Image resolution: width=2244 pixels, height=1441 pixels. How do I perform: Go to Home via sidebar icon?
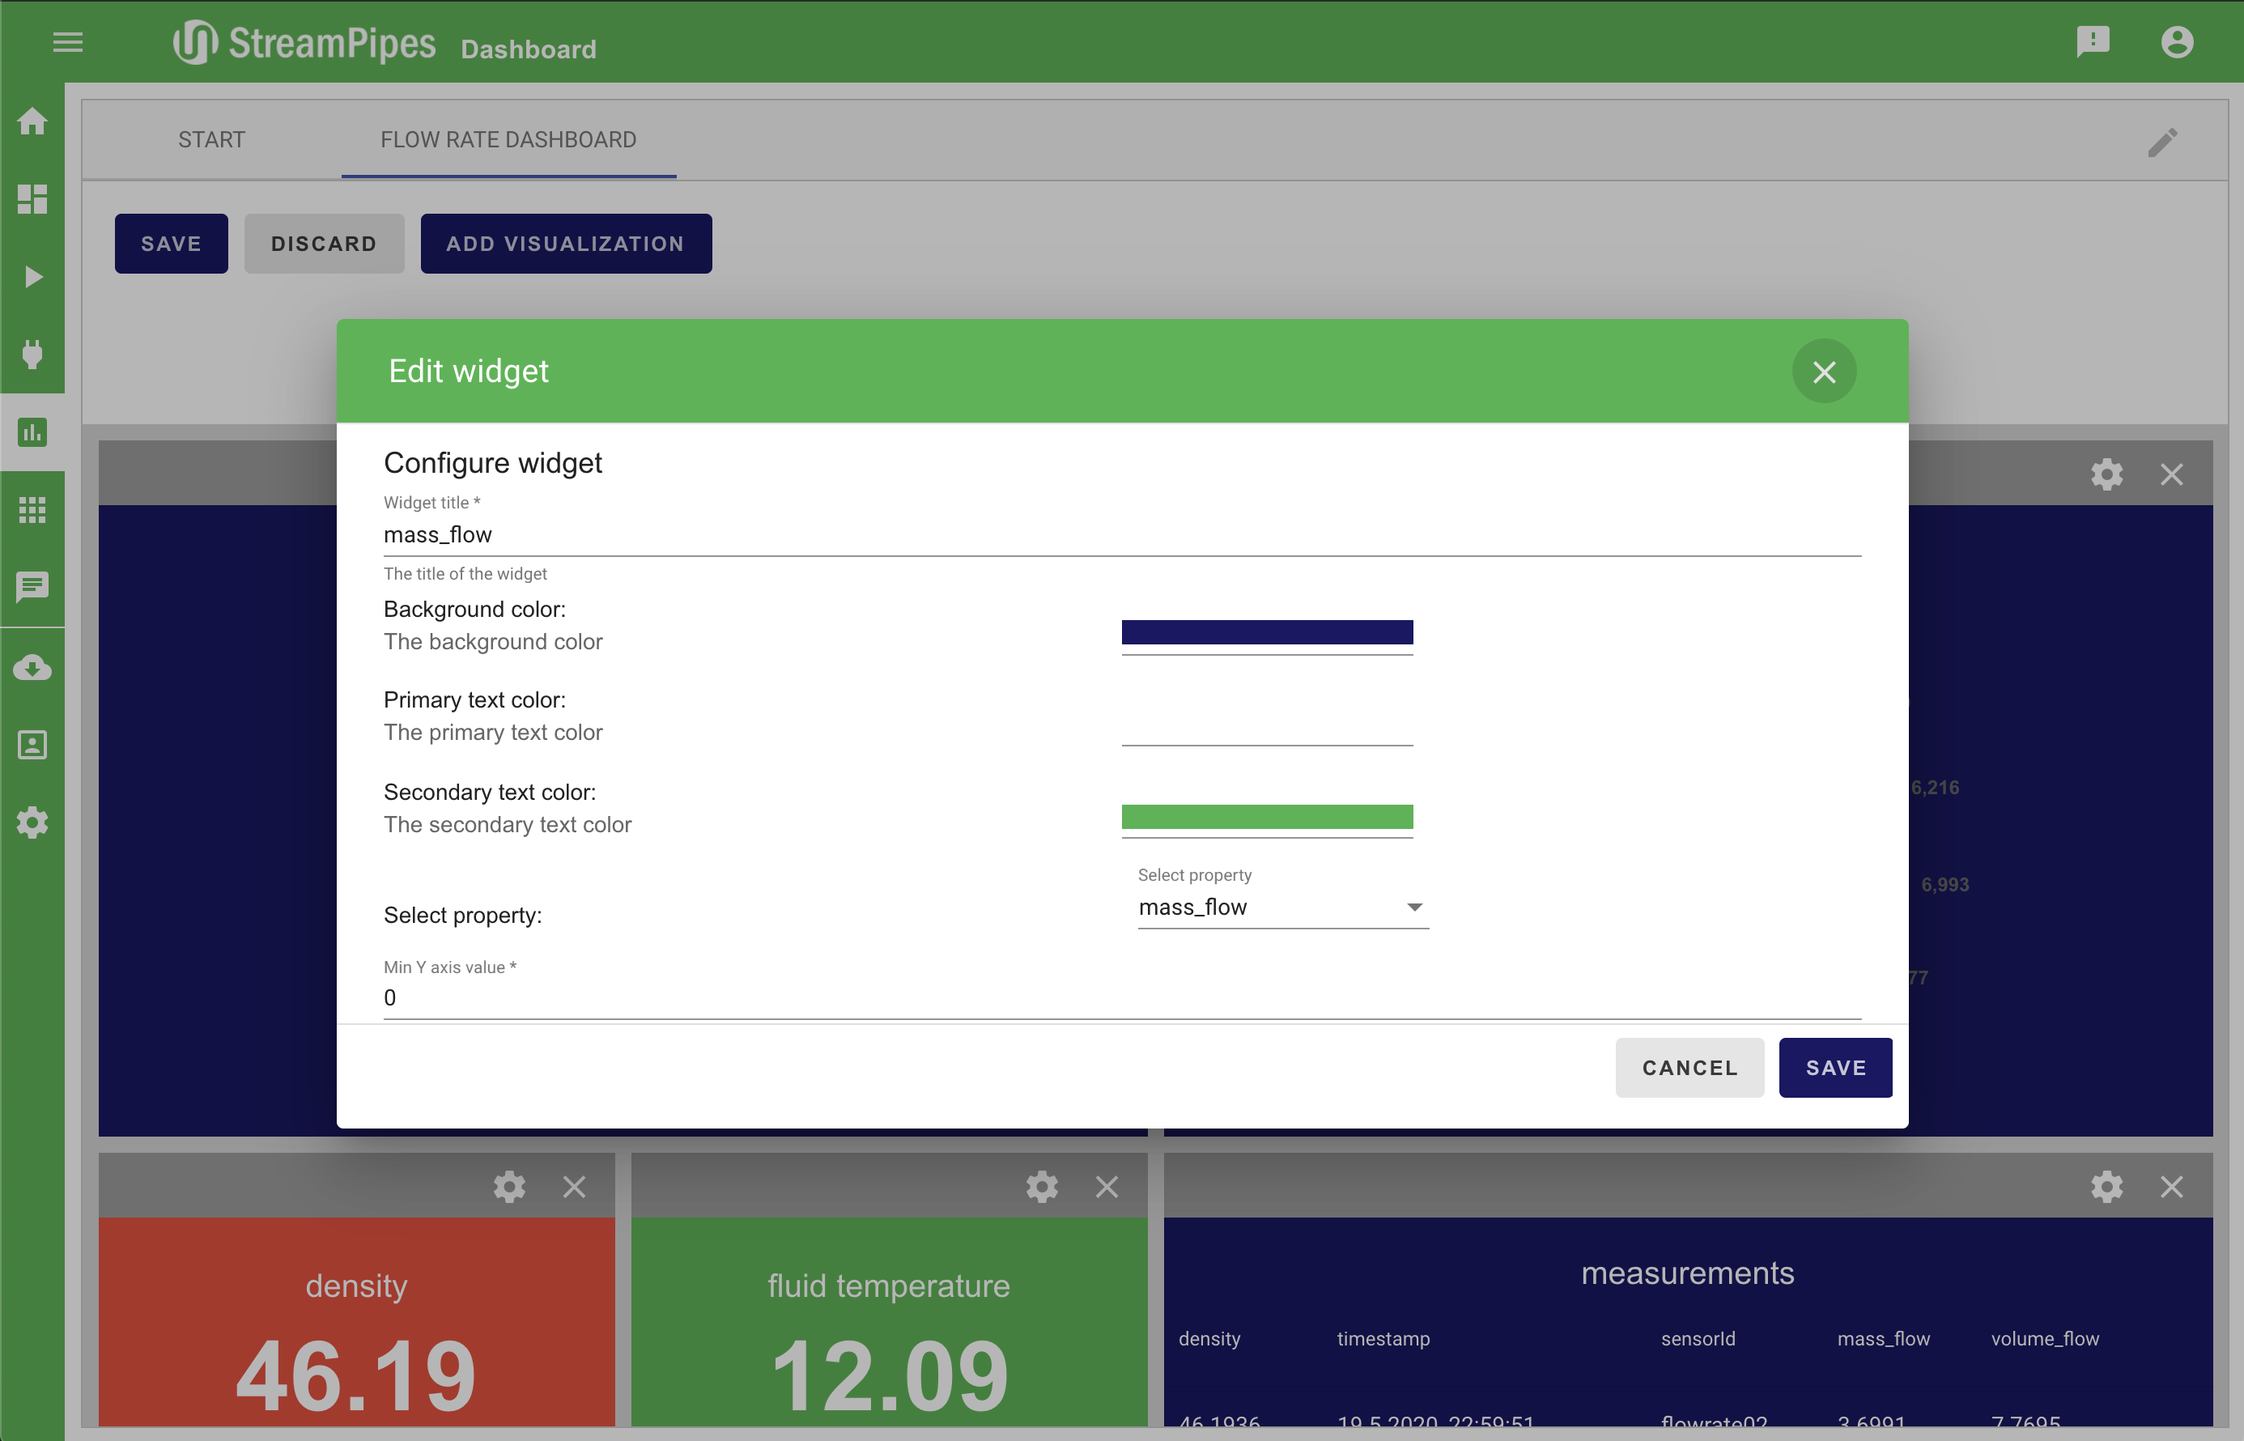pyautogui.click(x=32, y=121)
